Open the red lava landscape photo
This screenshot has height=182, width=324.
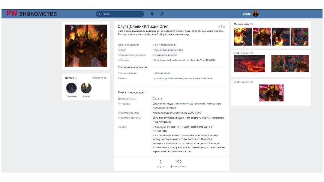coord(249,64)
